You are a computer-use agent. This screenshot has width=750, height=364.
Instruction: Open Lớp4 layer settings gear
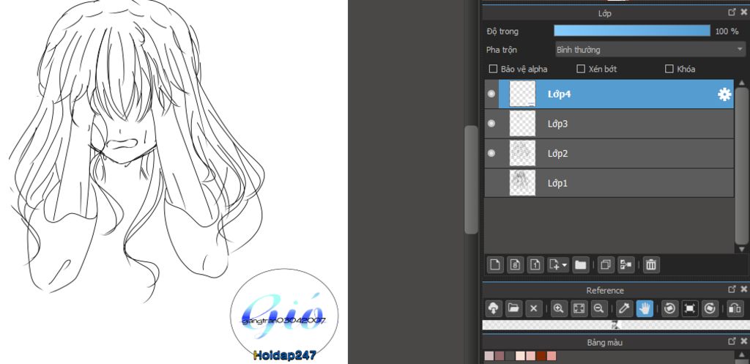[x=724, y=94]
